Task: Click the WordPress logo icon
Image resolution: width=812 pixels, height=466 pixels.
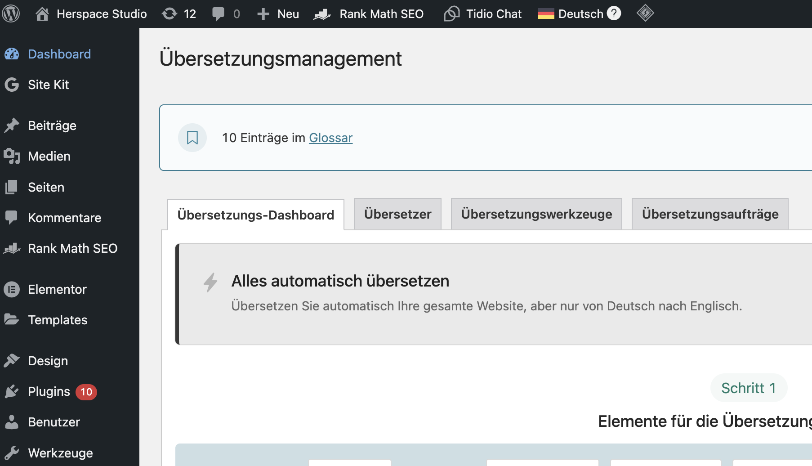Action: point(11,13)
